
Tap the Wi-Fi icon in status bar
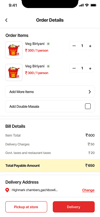click(x=87, y=5)
